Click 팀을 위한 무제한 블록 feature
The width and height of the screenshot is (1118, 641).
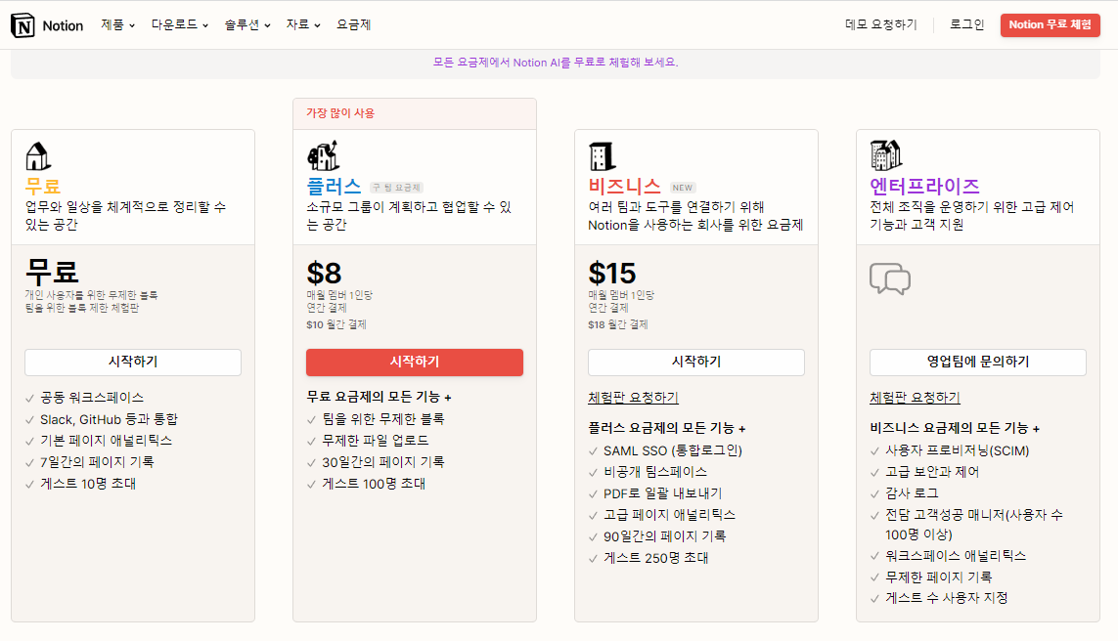pyautogui.click(x=382, y=419)
